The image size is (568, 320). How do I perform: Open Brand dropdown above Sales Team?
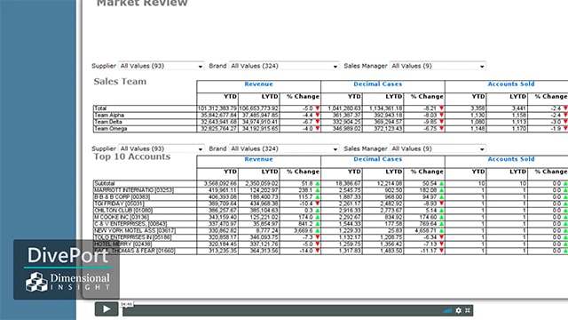tap(284, 66)
